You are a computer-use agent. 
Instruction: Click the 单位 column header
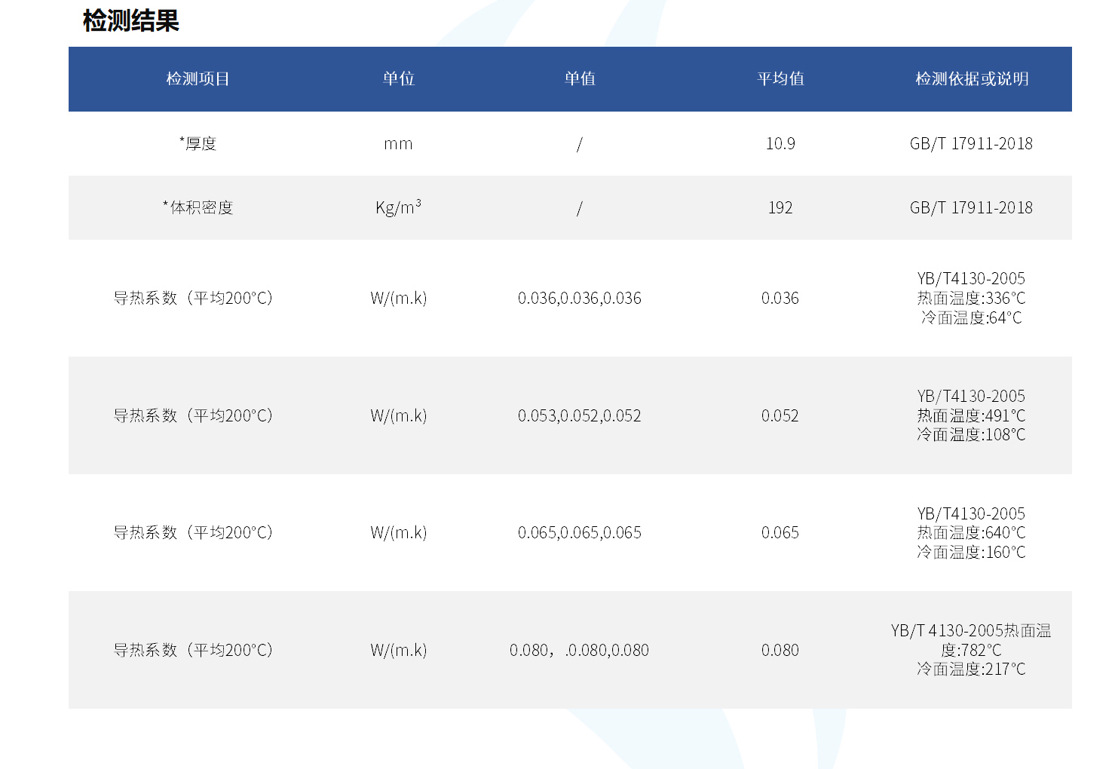point(398,79)
